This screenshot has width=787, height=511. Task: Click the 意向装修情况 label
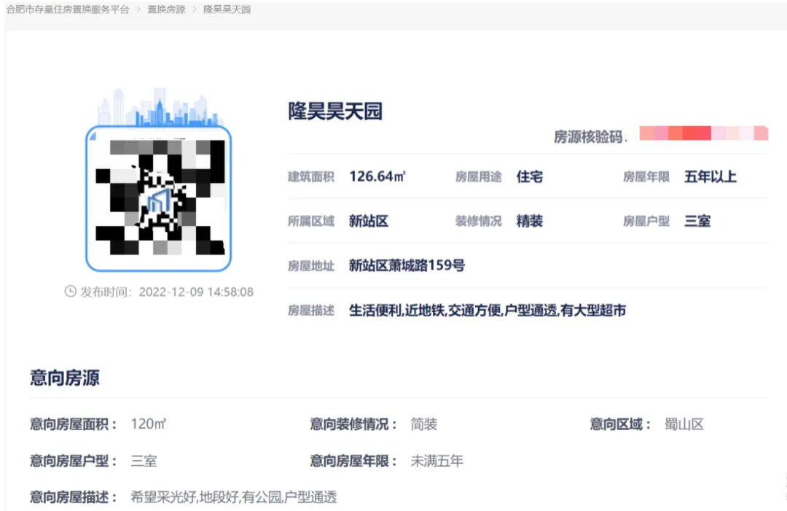(x=353, y=424)
